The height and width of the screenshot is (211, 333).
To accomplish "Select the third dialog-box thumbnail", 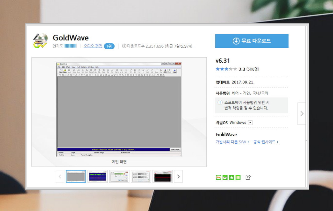I will [119, 176].
